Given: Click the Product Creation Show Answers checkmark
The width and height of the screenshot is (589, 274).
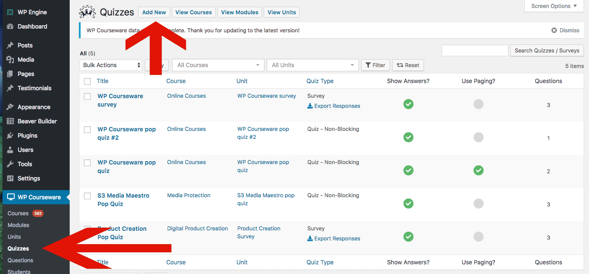Looking at the screenshot, I should [x=408, y=237].
